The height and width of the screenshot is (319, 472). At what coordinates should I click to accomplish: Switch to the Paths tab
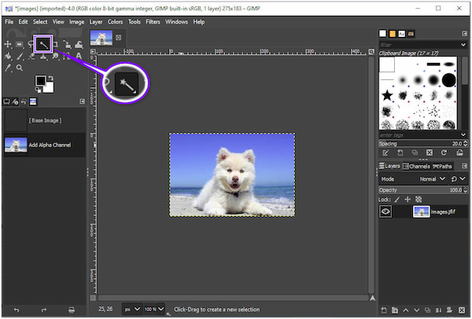point(442,166)
